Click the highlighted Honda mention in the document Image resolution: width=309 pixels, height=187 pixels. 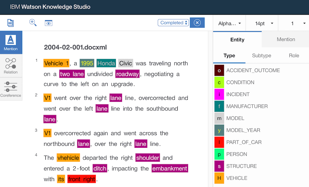click(x=106, y=63)
